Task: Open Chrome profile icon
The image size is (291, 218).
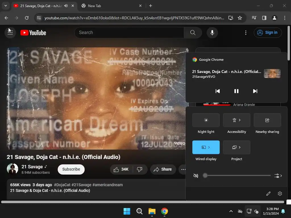Action: (x=275, y=18)
